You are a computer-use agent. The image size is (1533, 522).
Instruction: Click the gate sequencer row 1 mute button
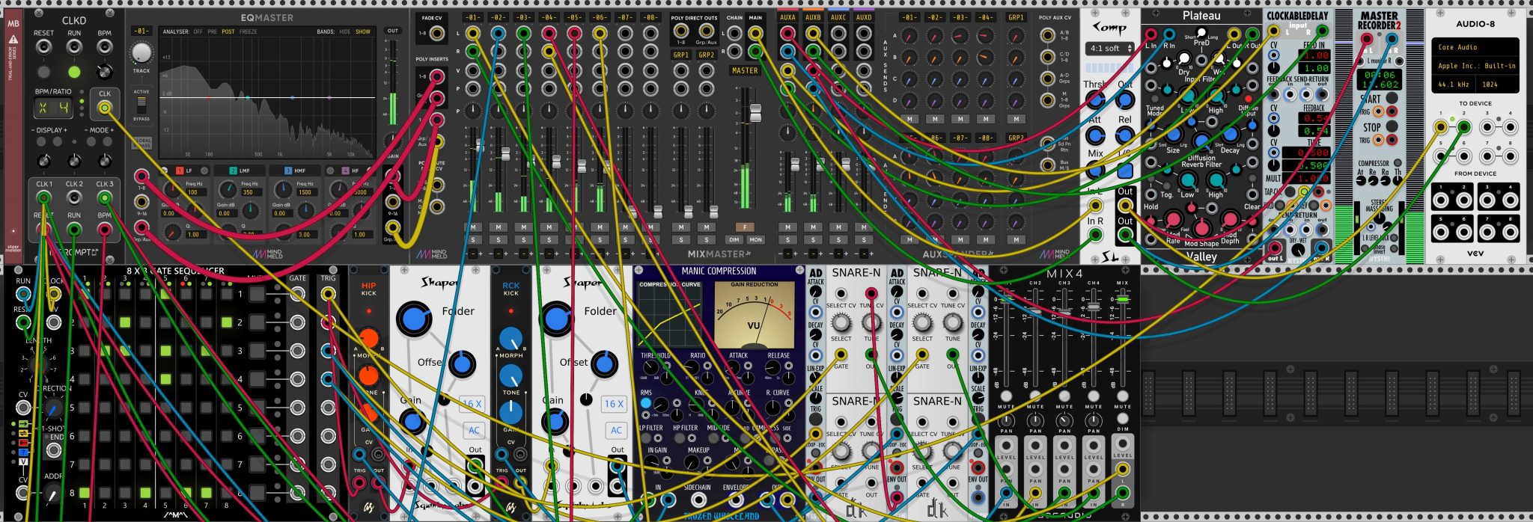pyautogui.click(x=257, y=294)
